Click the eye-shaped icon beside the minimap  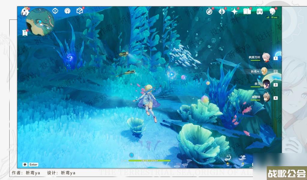click(x=55, y=11)
